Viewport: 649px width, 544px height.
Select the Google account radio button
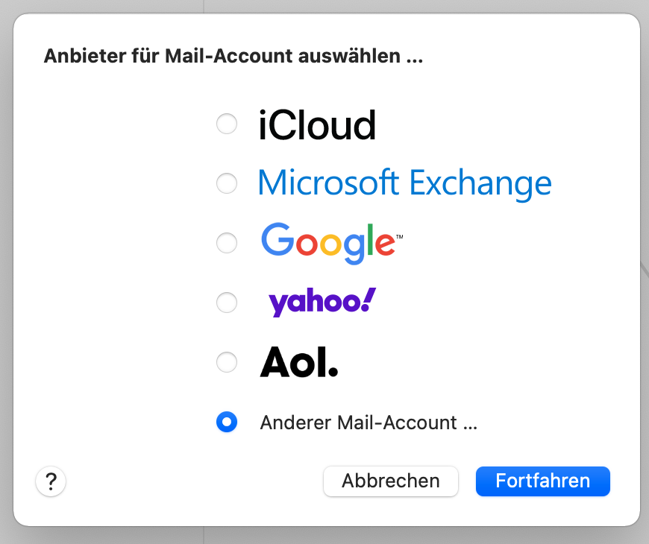(227, 243)
